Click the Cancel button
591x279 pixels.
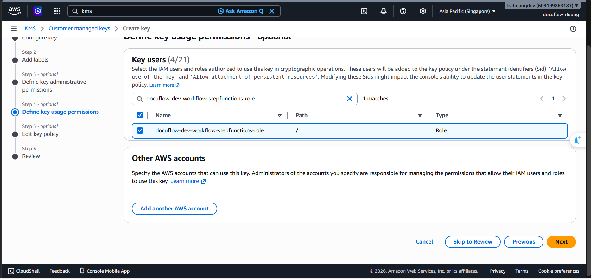click(x=424, y=242)
